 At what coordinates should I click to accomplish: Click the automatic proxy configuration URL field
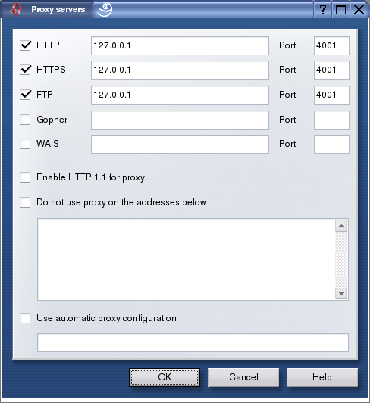[x=193, y=343]
